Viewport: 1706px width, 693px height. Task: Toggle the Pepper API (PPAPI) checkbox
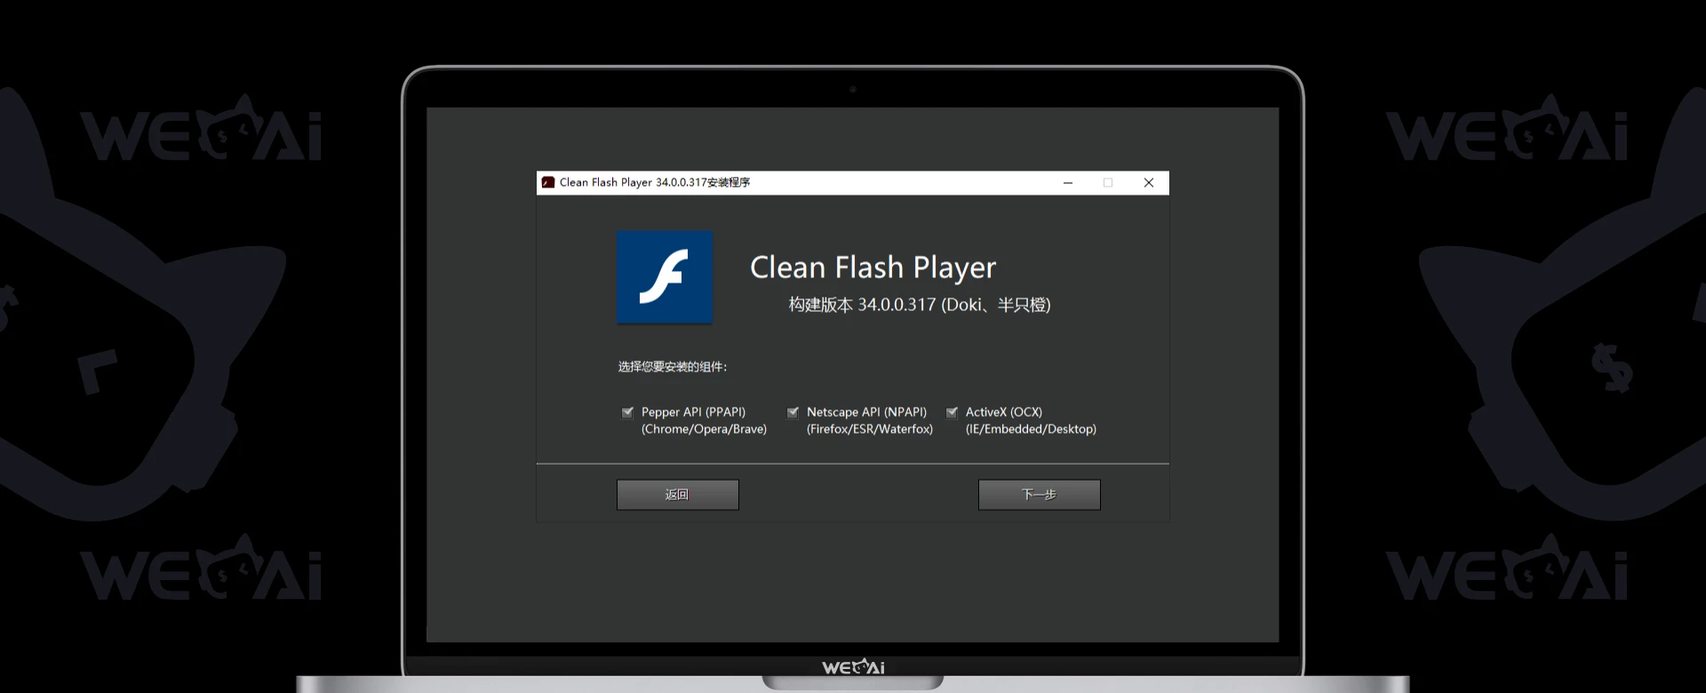[x=627, y=412]
